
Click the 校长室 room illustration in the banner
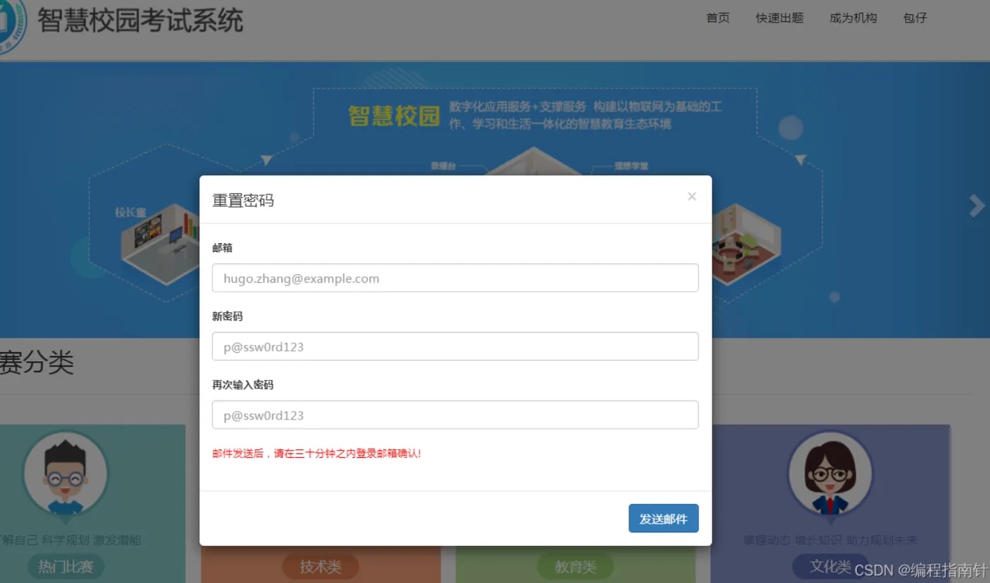(x=161, y=244)
